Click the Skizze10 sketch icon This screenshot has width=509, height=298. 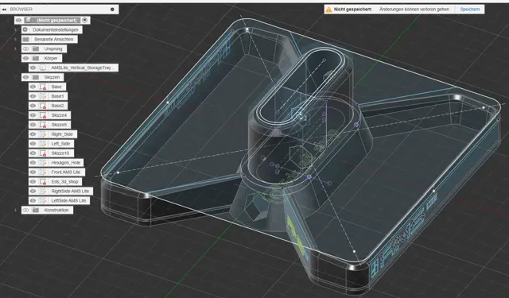tap(43, 153)
